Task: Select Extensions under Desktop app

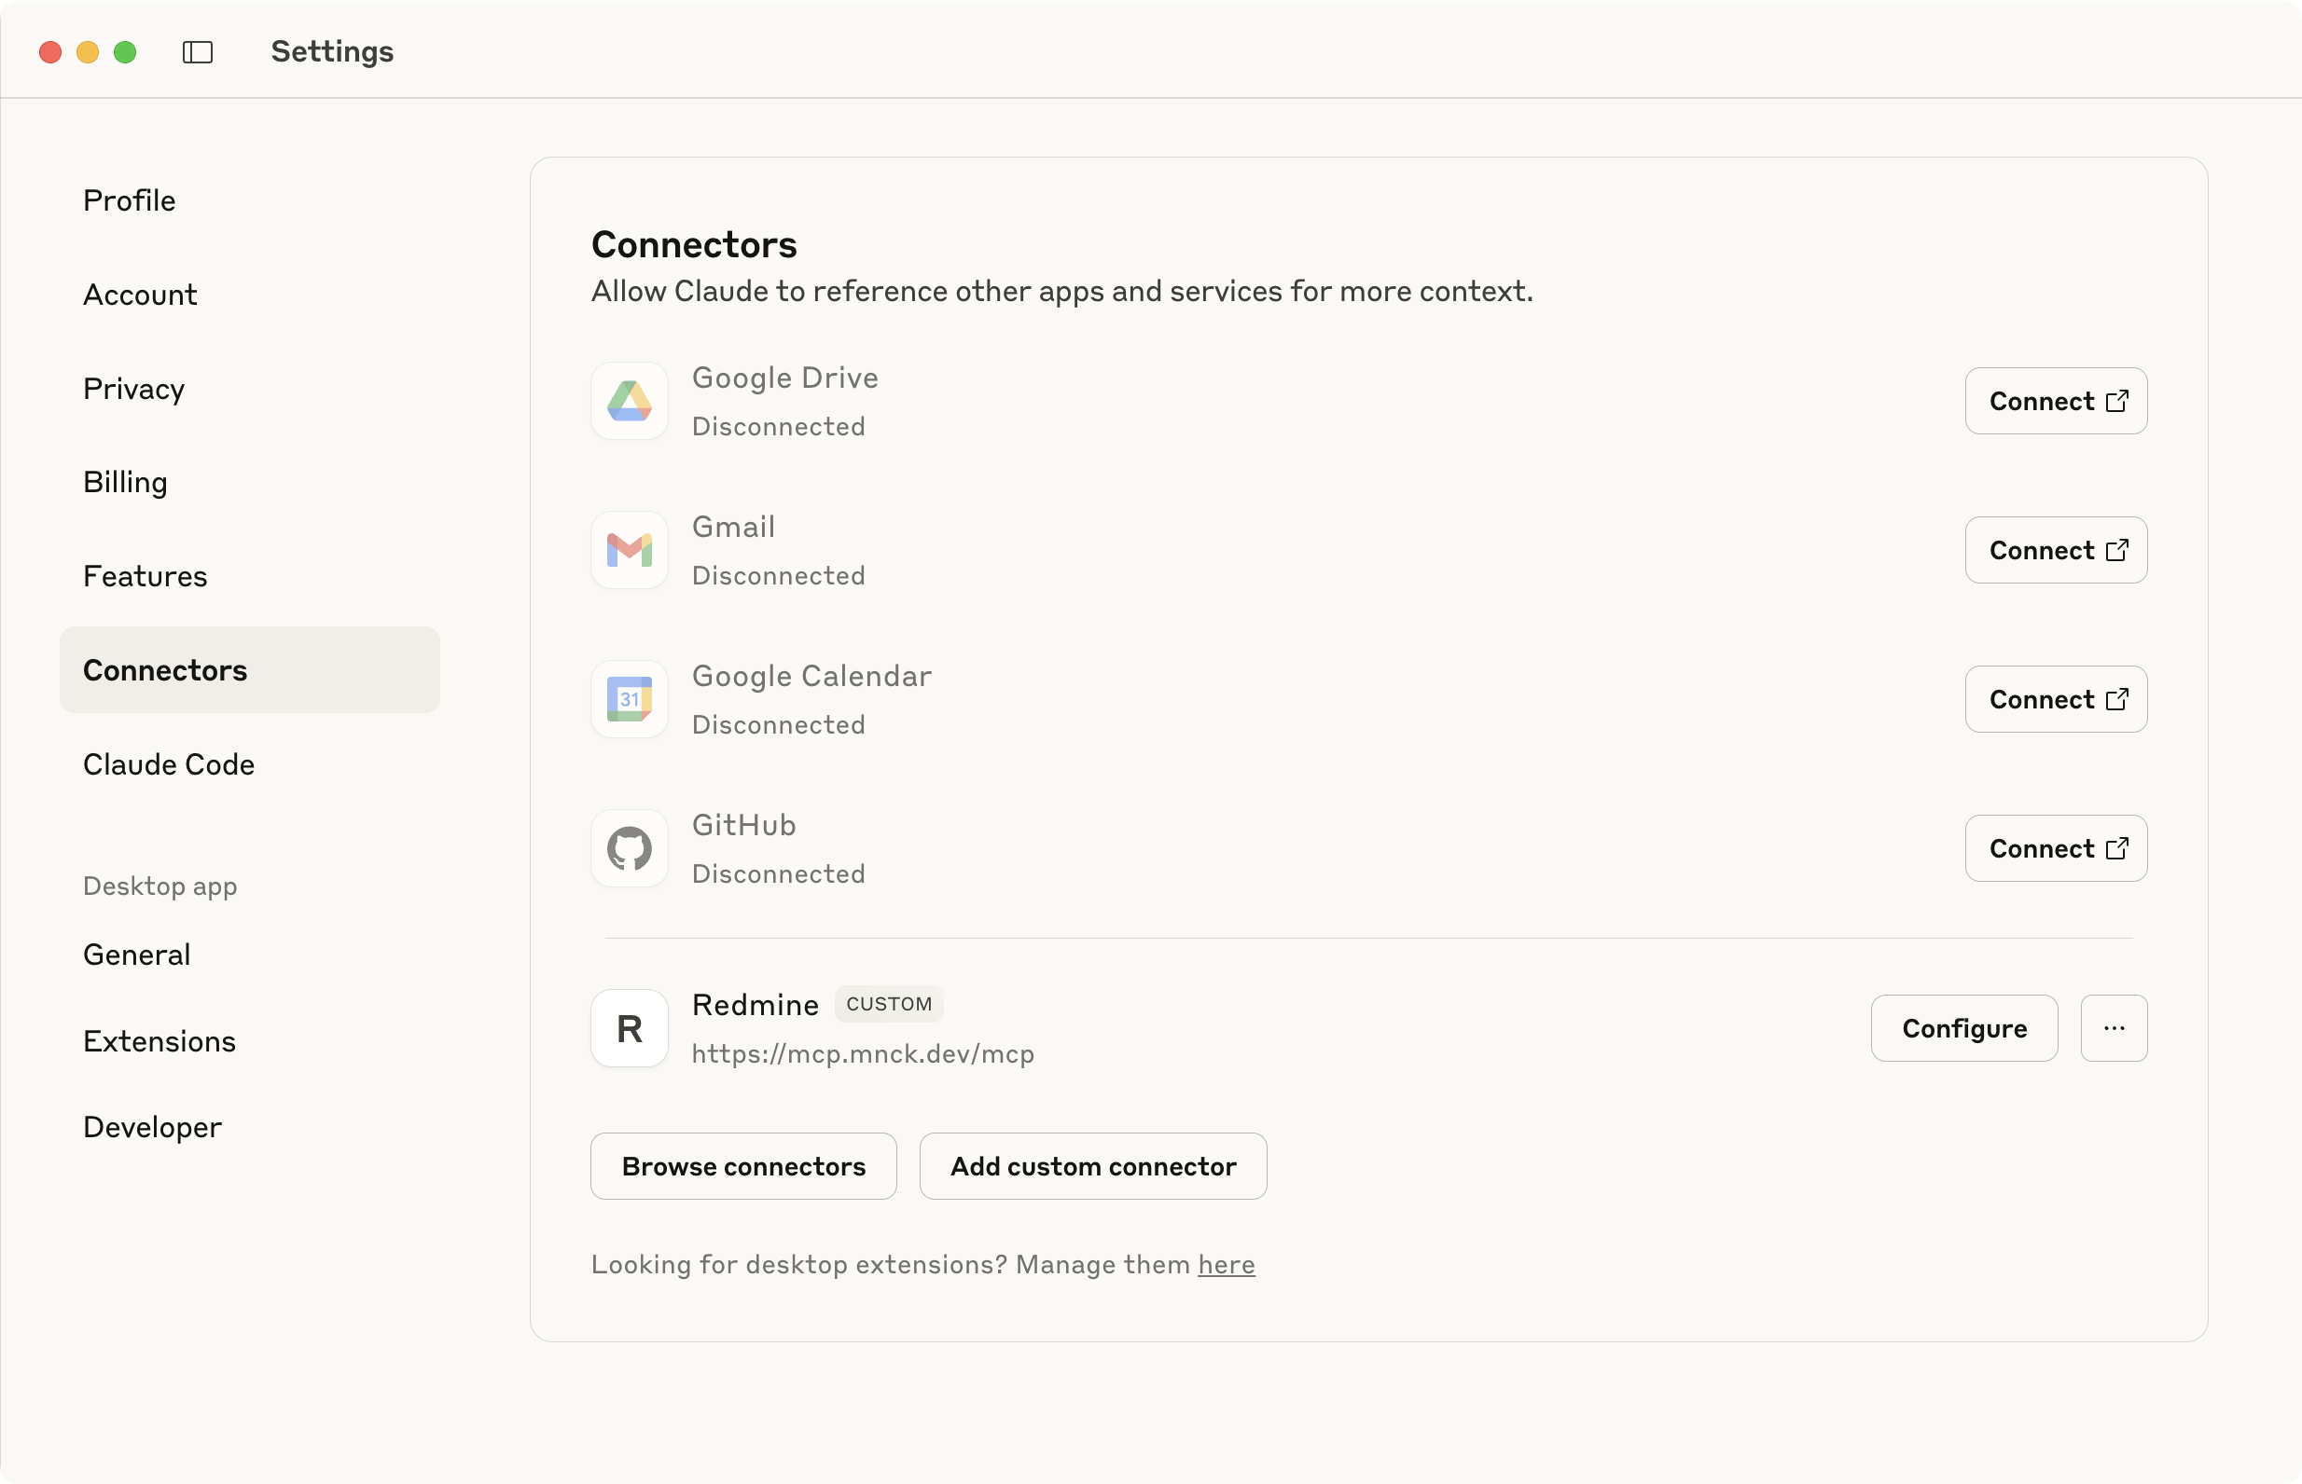Action: tap(159, 1040)
